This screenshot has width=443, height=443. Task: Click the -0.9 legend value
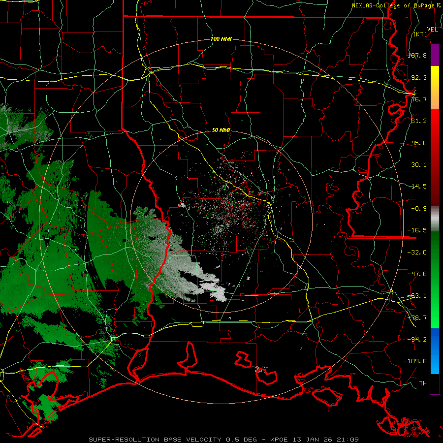[x=419, y=209]
